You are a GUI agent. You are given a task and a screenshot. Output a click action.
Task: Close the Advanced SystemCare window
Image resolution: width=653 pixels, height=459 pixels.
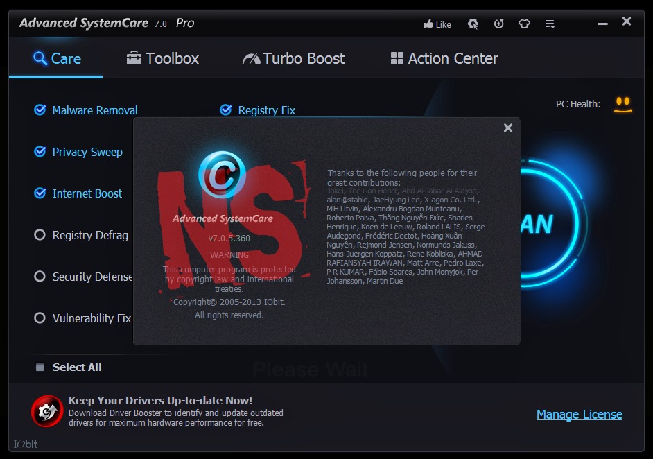627,21
